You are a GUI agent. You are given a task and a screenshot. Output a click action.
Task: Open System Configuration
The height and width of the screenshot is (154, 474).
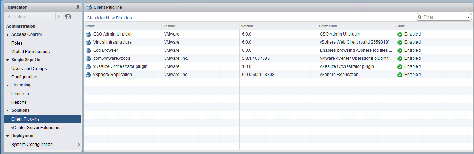[x=32, y=145]
